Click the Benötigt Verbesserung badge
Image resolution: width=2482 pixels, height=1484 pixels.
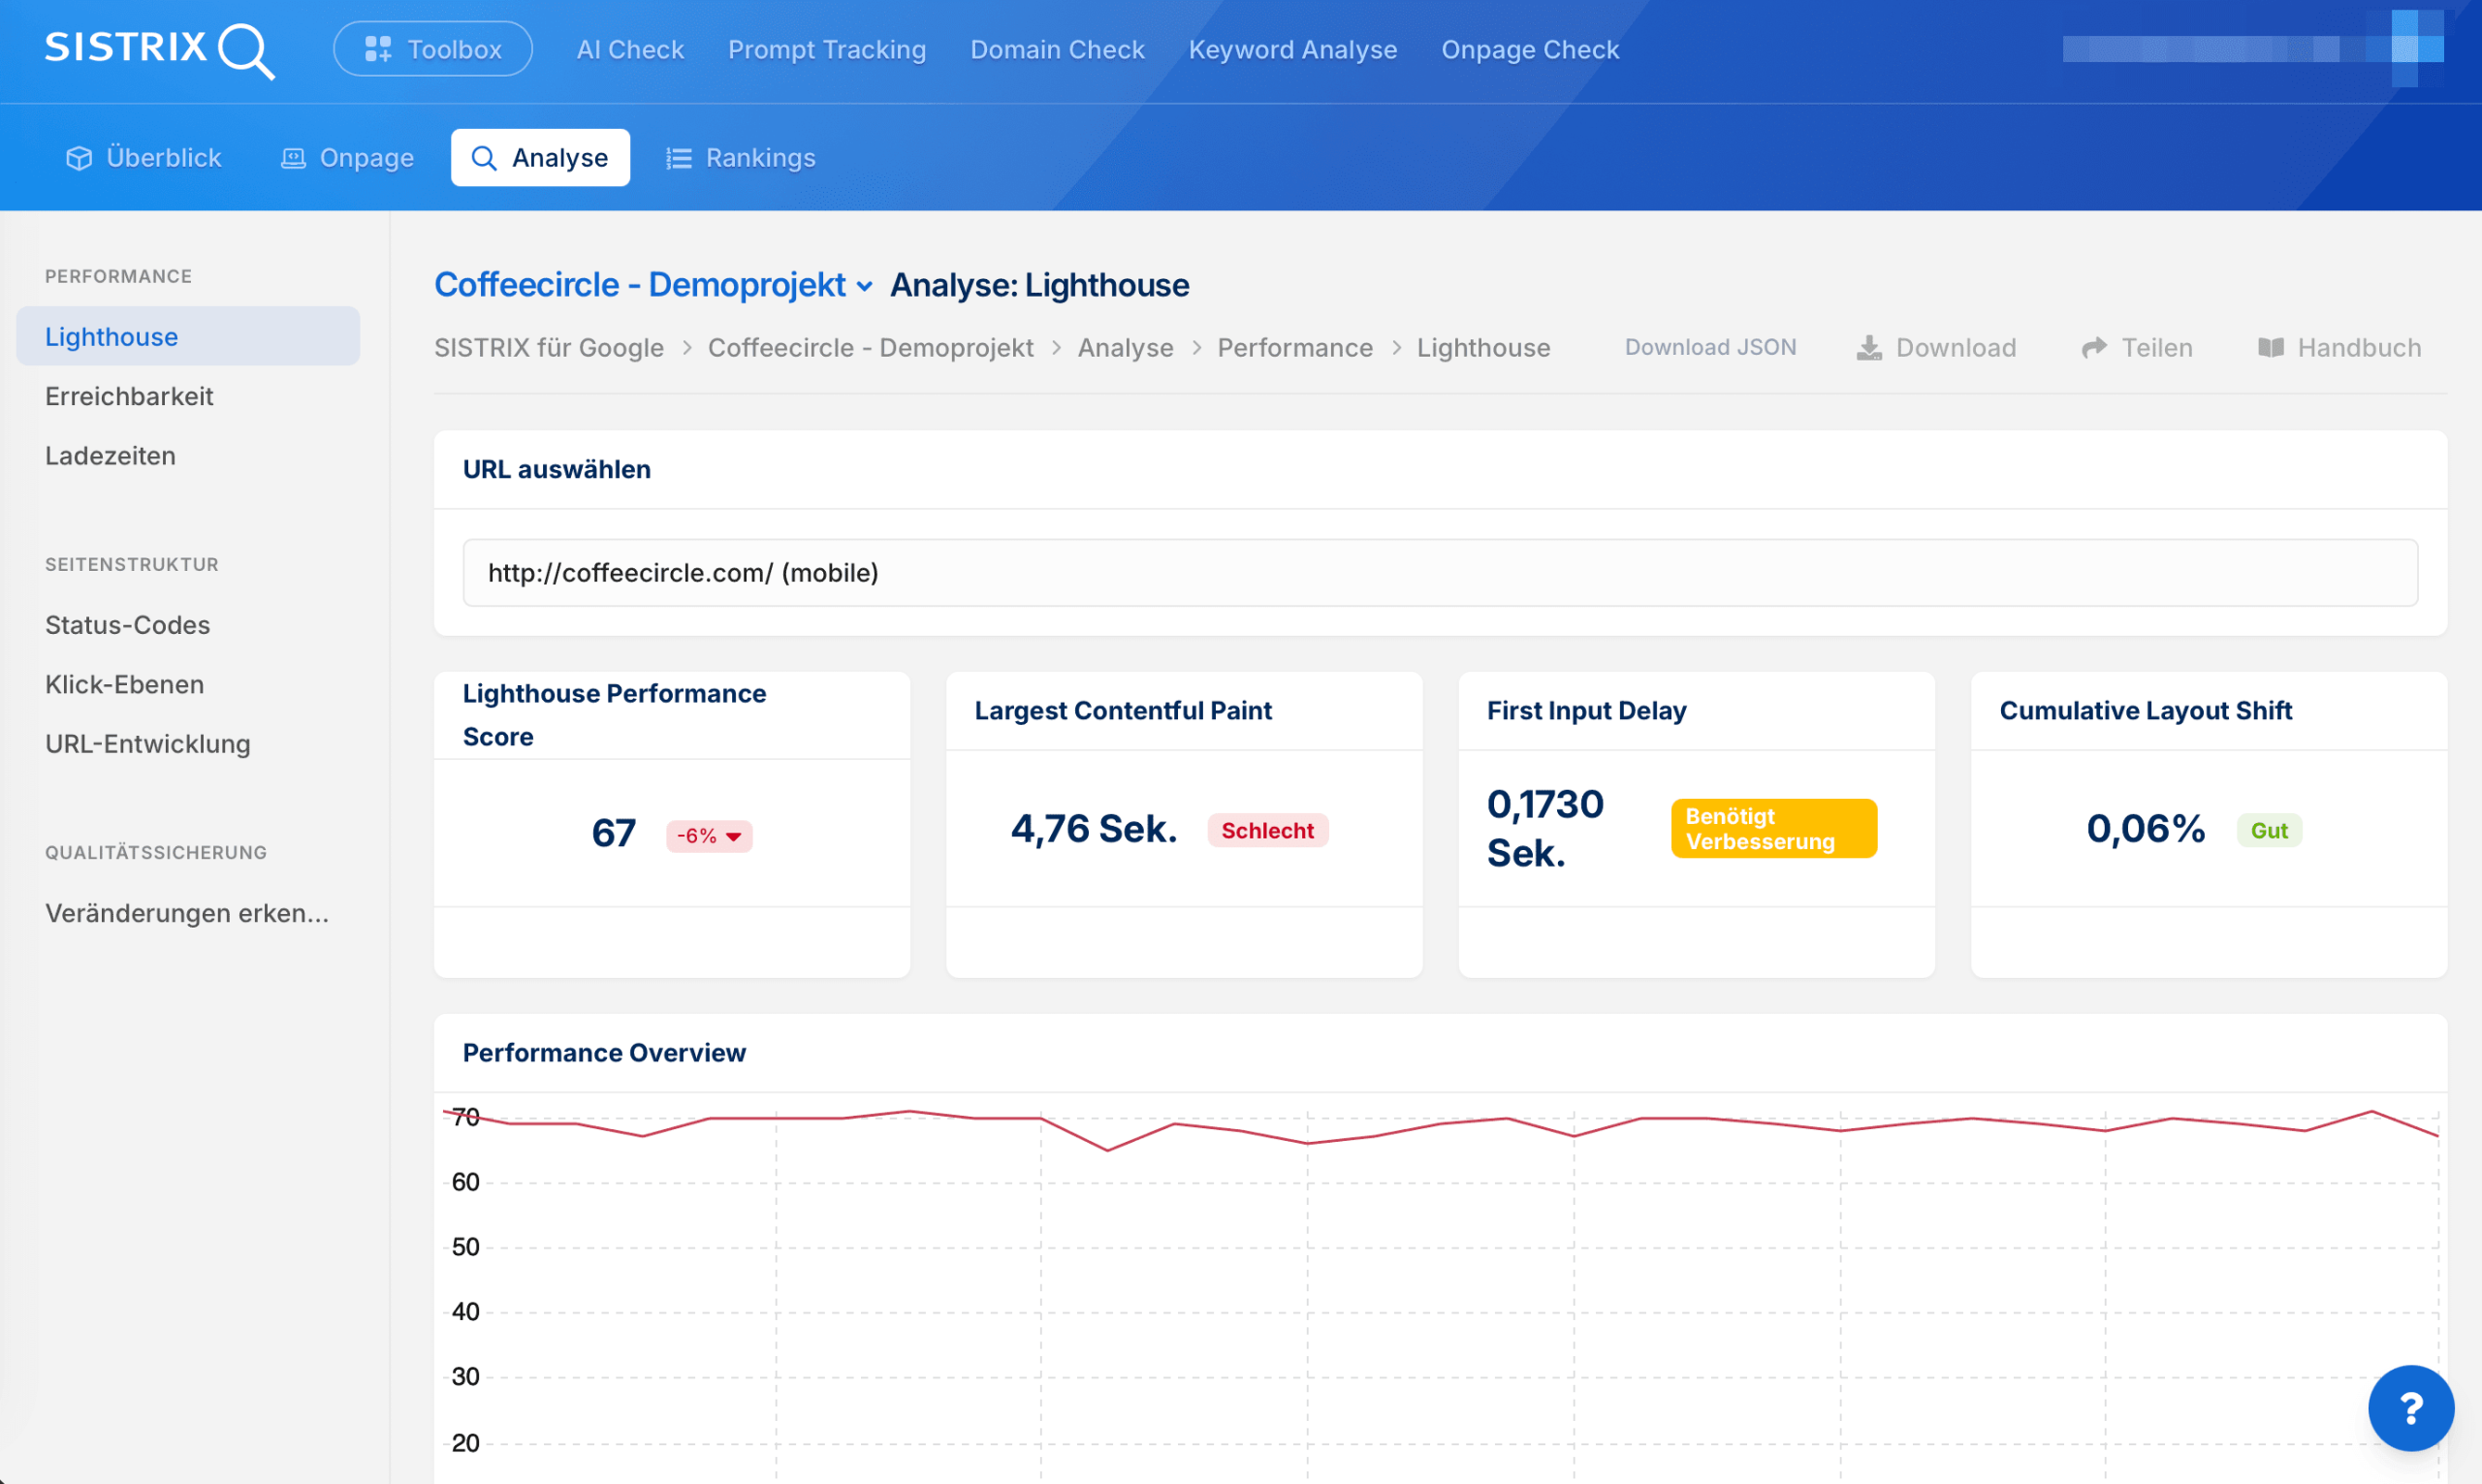(x=1773, y=828)
